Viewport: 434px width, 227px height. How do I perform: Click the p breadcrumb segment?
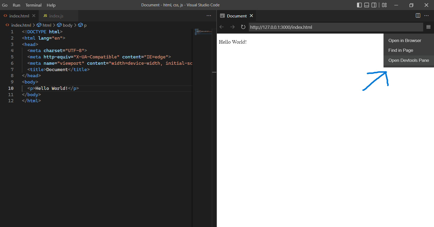click(82, 25)
